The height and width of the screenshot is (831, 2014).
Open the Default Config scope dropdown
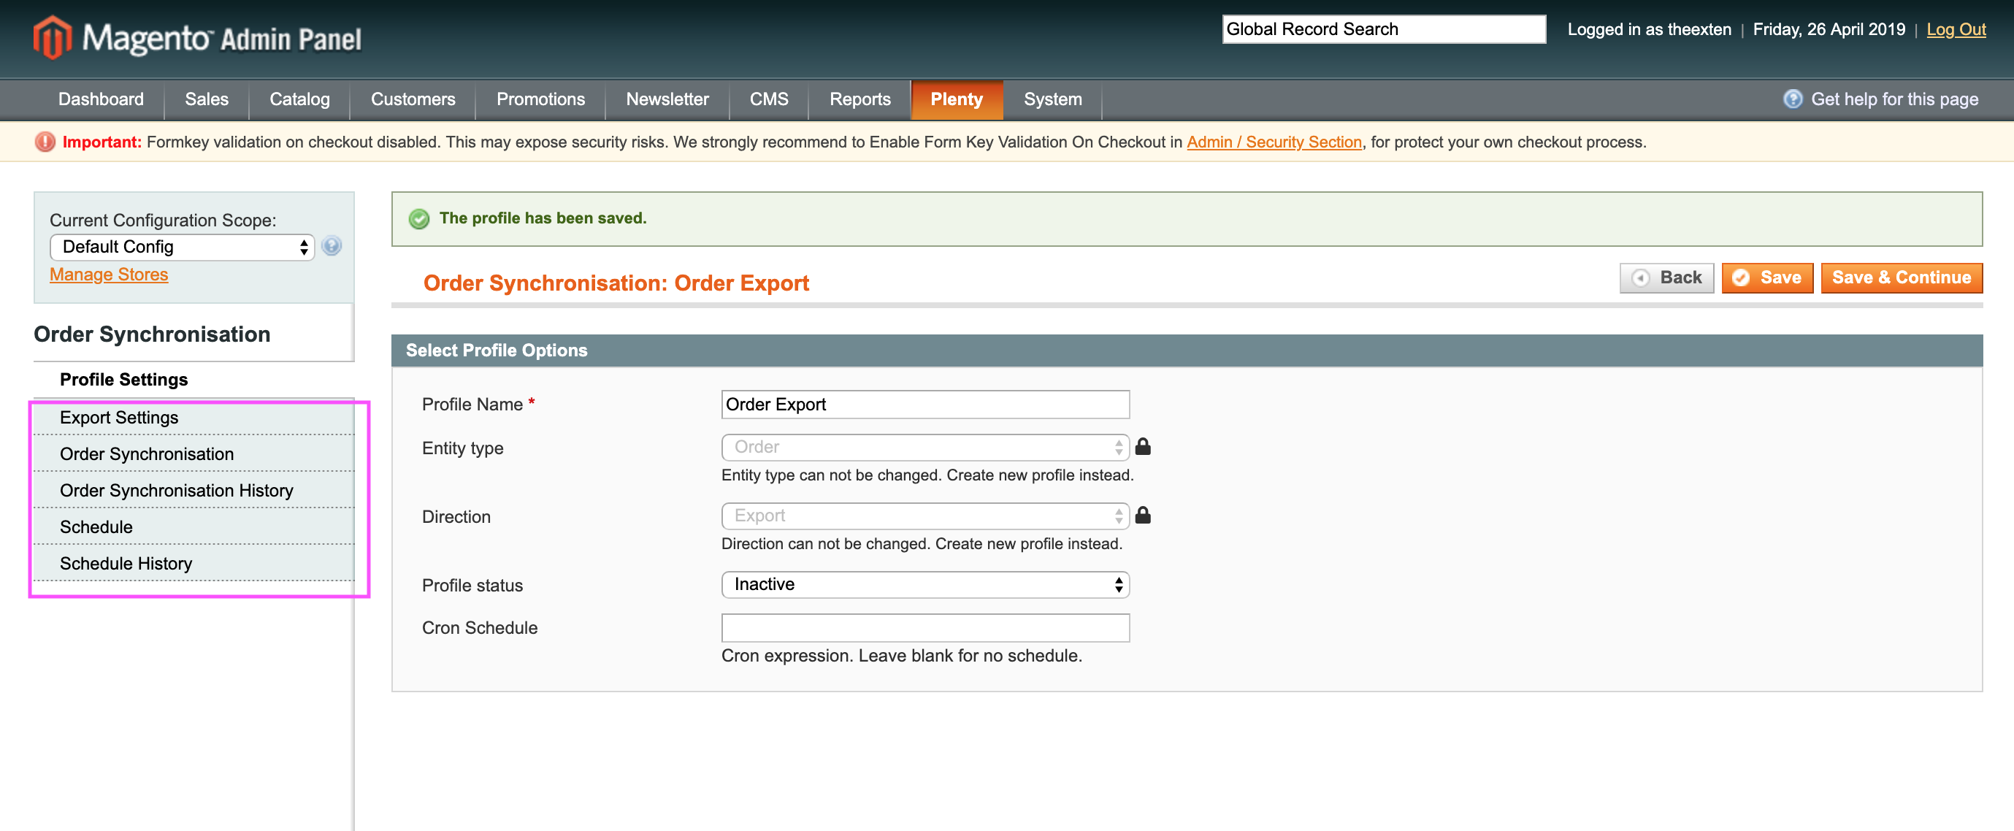coord(182,247)
